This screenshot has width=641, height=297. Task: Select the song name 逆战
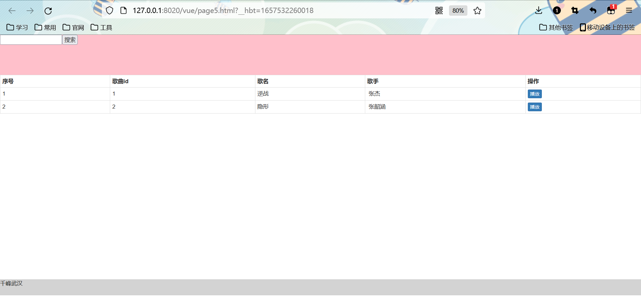click(263, 94)
